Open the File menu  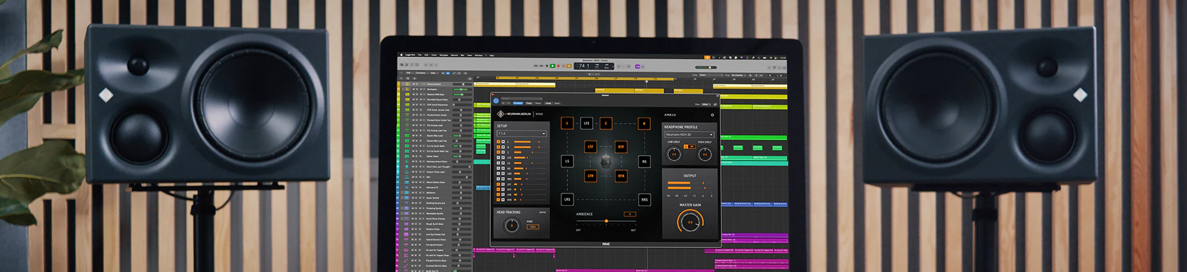coord(420,55)
